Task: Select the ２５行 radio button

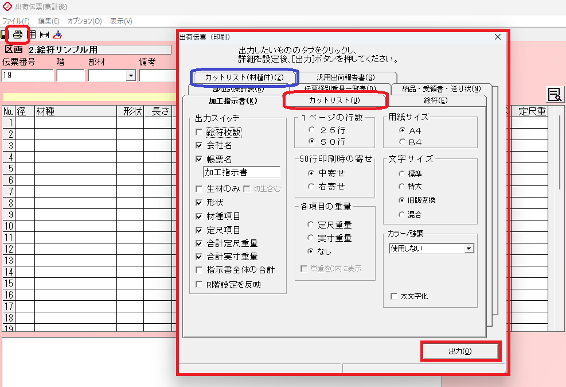Action: tap(312, 130)
